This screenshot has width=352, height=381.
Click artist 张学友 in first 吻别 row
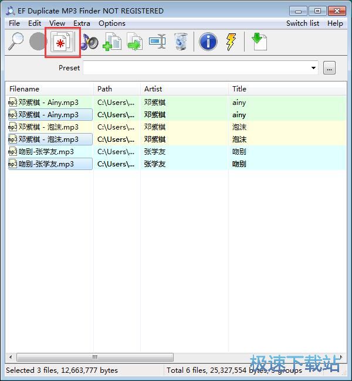click(x=155, y=152)
